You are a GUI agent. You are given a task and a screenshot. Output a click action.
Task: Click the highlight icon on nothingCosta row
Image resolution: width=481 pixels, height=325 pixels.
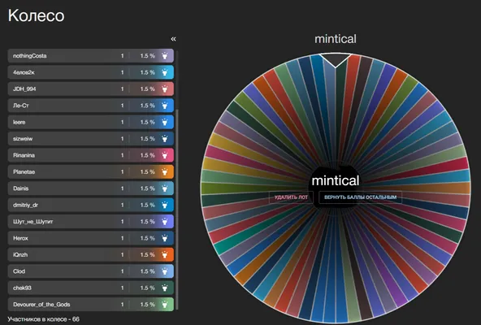pyautogui.click(x=165, y=56)
